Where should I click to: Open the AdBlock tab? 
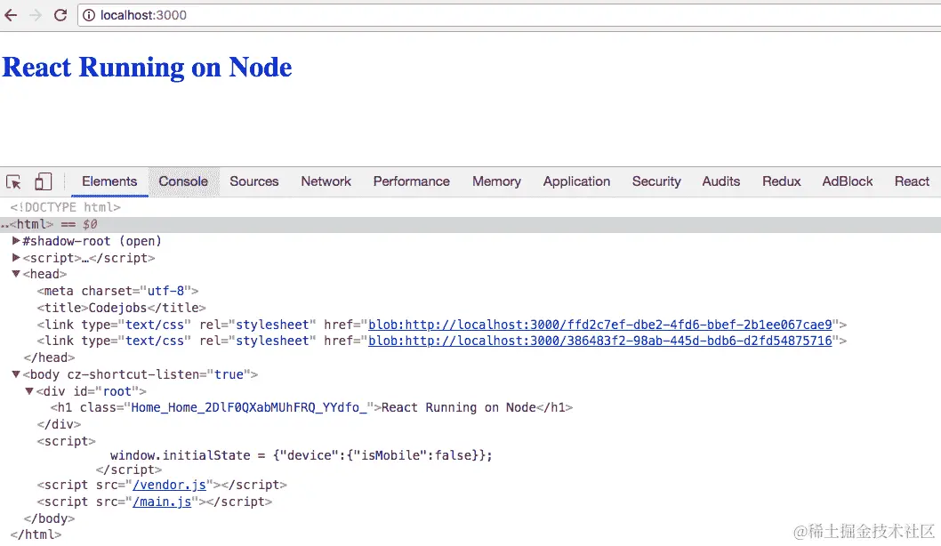coord(847,181)
